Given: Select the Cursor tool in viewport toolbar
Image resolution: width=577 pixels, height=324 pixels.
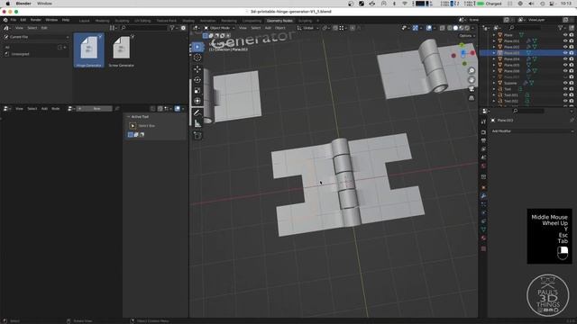Looking at the screenshot, I should [197, 58].
